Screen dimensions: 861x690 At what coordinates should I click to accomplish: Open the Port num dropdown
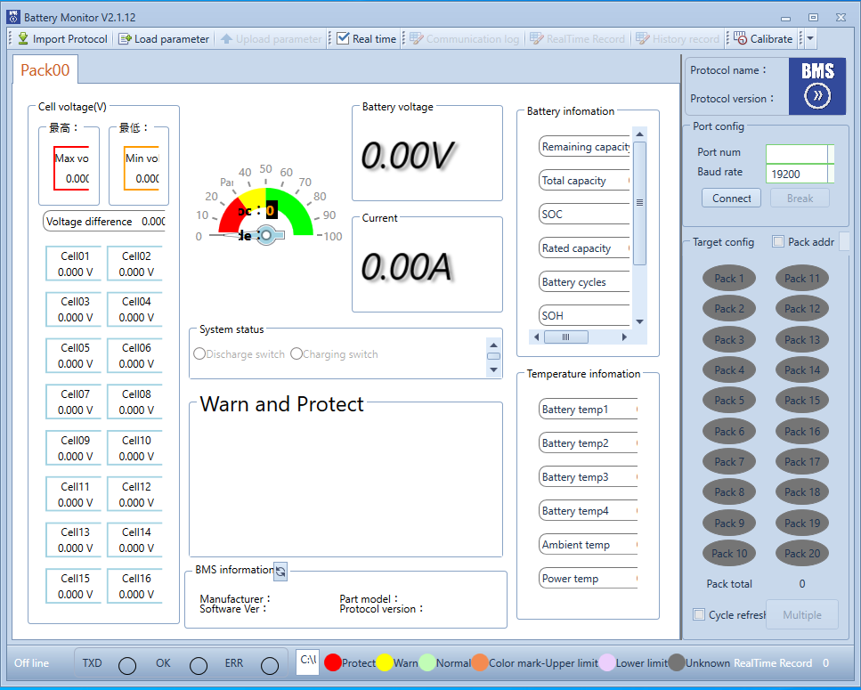(831, 153)
